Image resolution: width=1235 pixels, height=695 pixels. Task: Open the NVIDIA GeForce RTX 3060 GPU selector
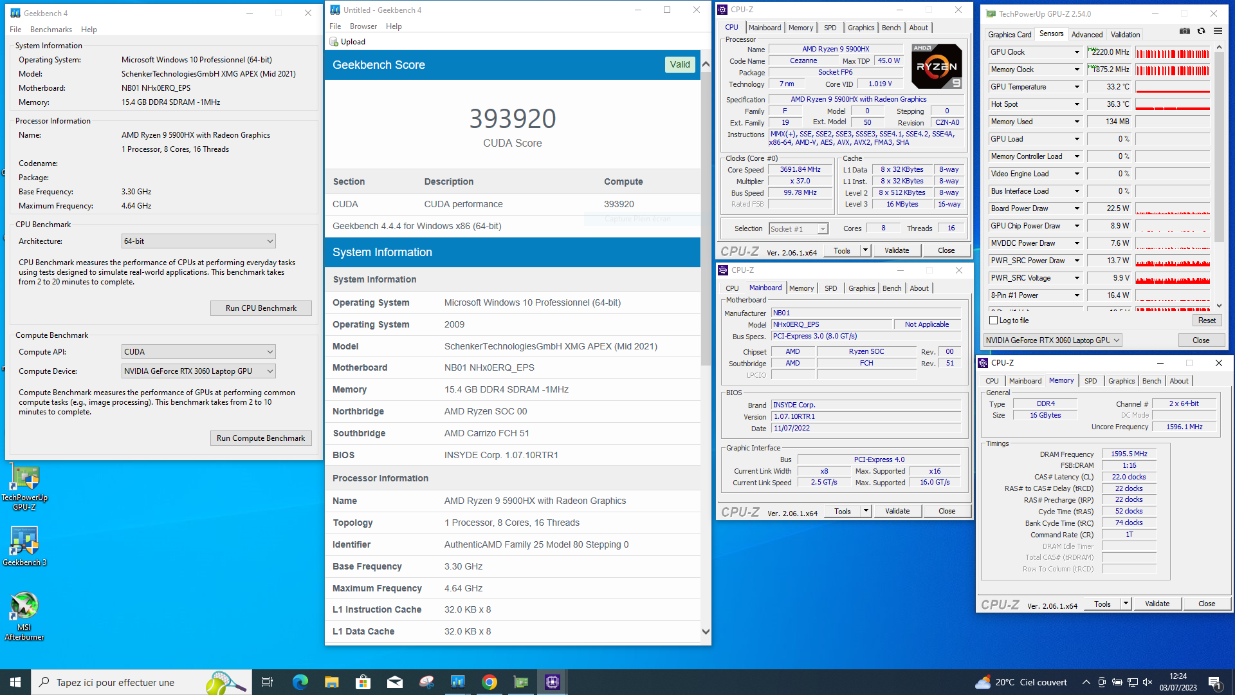pos(1053,340)
